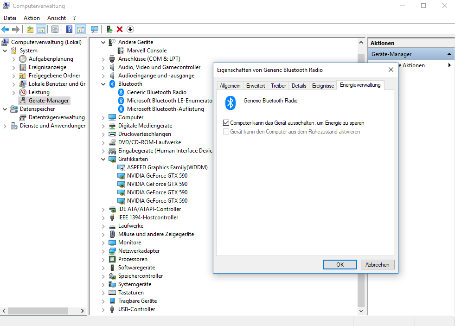Close the Bluetooth properties dialog
This screenshot has width=455, height=326.
click(x=391, y=70)
